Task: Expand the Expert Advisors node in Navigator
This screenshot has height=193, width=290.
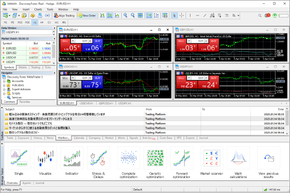Action: (x=4, y=89)
